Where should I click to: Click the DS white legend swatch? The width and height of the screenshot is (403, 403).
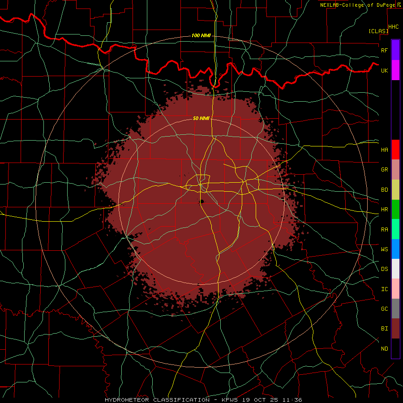(x=395, y=269)
